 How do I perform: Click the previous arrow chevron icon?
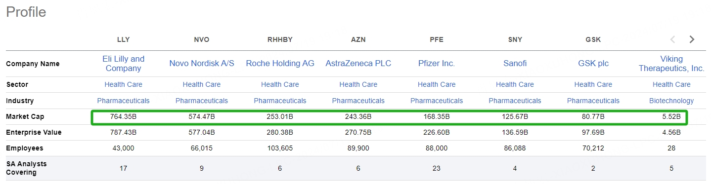[x=672, y=39]
